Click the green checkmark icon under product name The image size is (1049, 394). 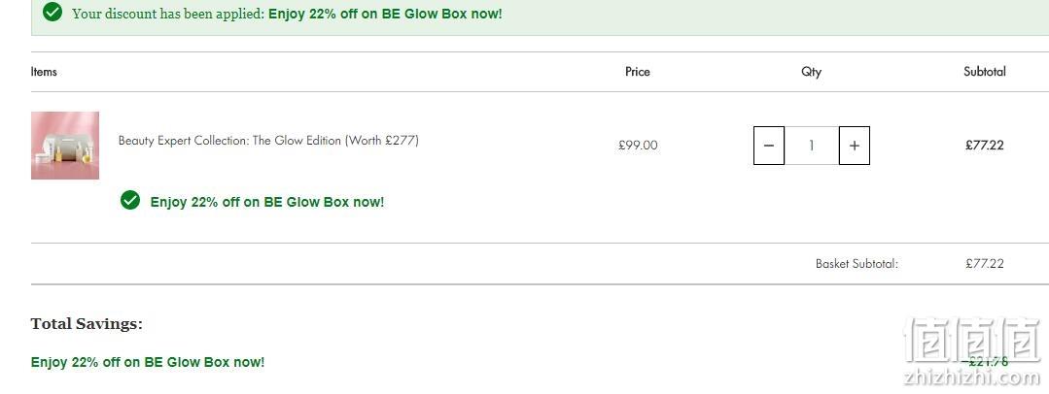pos(129,200)
